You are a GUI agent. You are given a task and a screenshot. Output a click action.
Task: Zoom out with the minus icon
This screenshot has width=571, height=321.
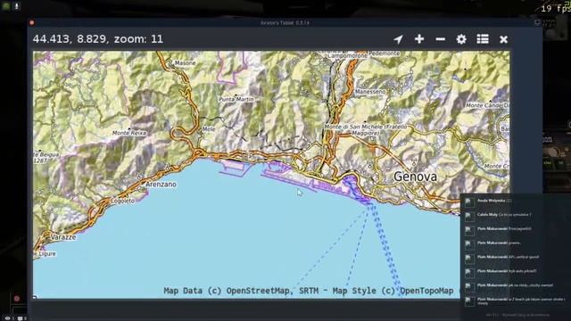pos(440,39)
